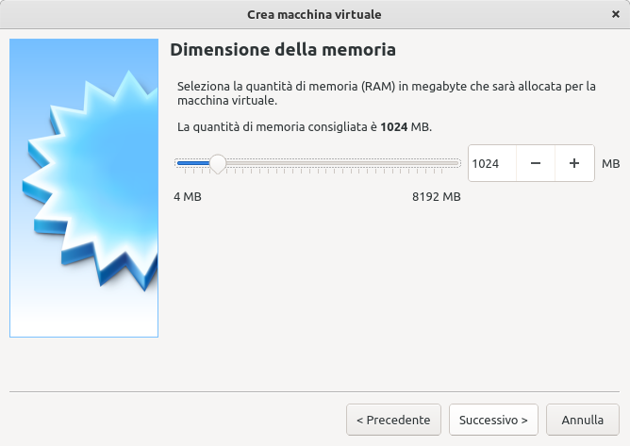Click the "Crea macchina virtuale" title bar
630x446 pixels.
pyautogui.click(x=314, y=14)
